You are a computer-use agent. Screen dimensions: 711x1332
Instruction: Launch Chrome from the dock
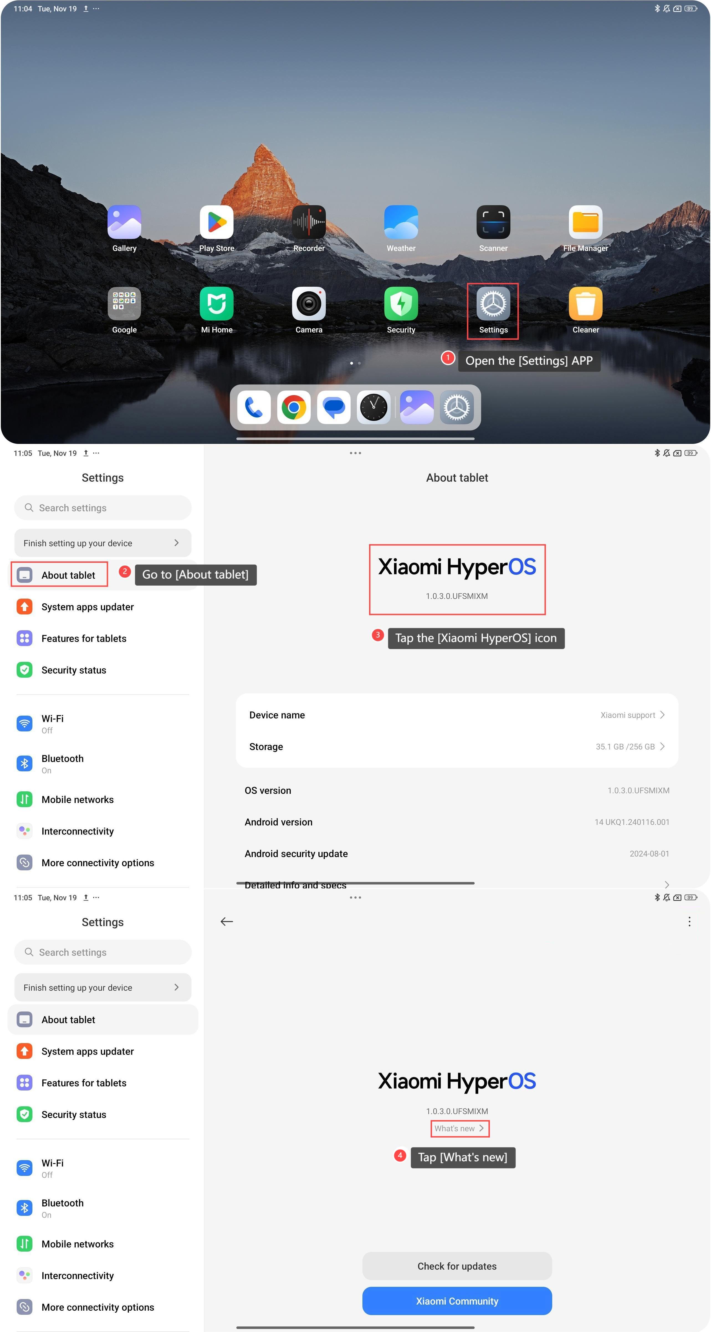[x=293, y=408]
